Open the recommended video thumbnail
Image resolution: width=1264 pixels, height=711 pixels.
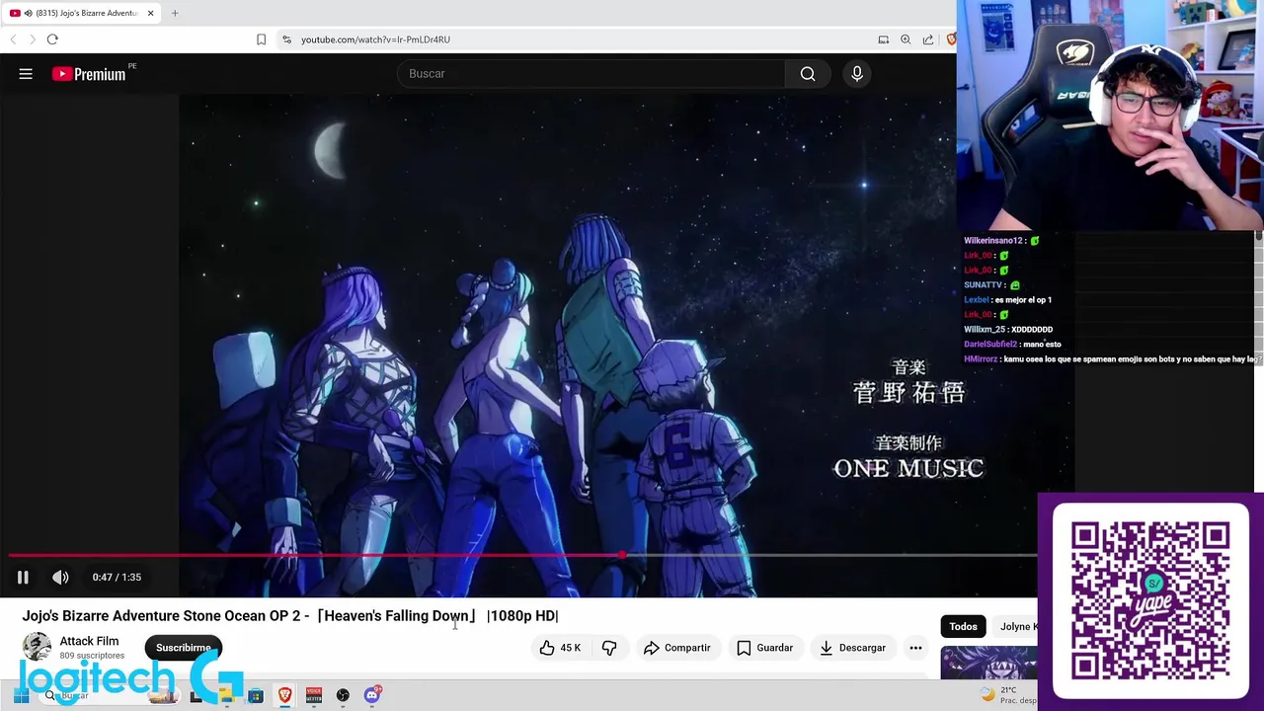click(988, 663)
